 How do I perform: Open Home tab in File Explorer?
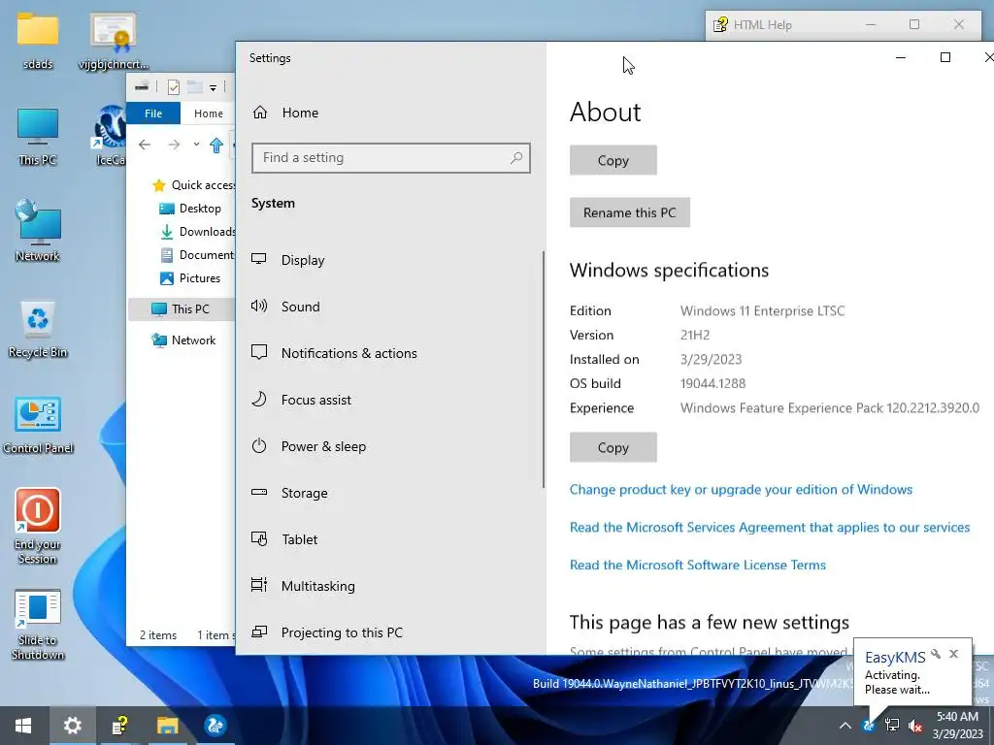pos(209,113)
